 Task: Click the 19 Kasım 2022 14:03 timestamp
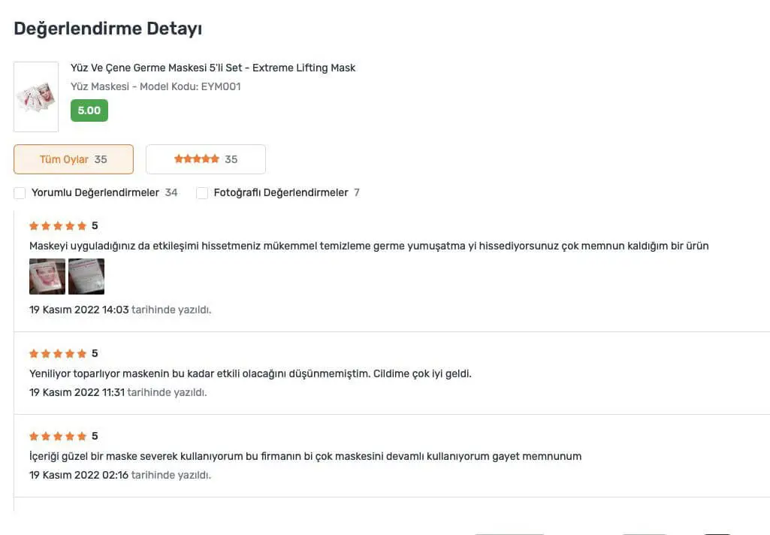(79, 310)
